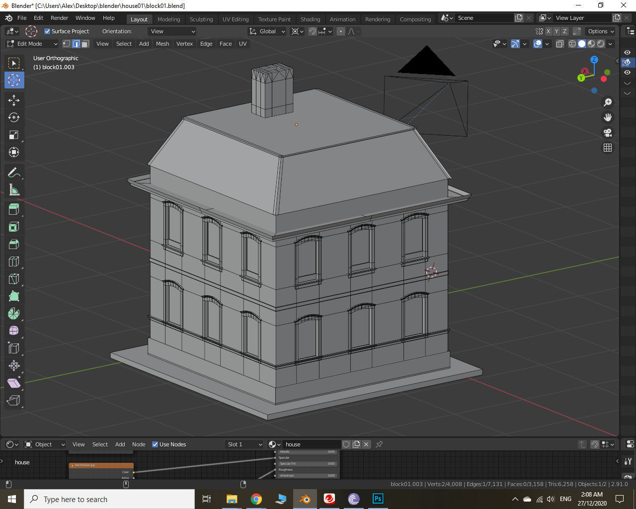Select the Select Box tool
Image resolution: width=636 pixels, height=509 pixels.
[x=14, y=63]
